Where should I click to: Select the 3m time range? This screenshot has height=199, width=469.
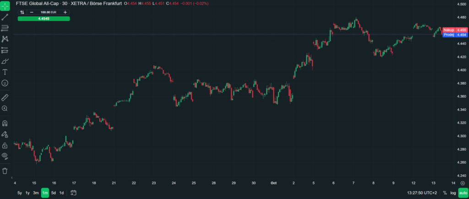tap(36, 193)
